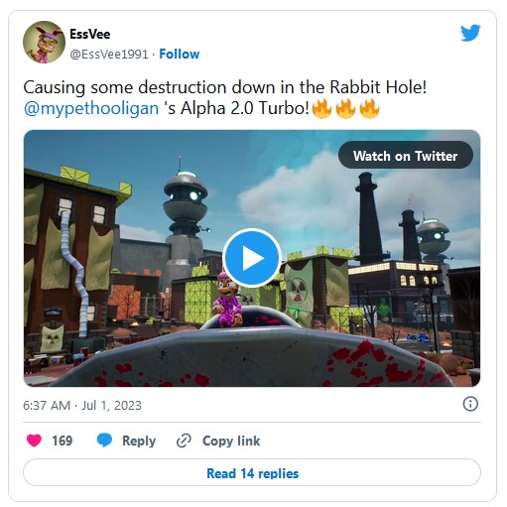Open EssVee's profile avatar picture

(44, 42)
